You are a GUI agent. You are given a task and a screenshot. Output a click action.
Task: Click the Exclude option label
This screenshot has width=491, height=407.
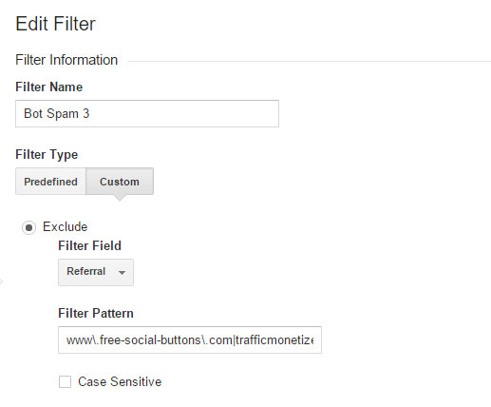(x=65, y=227)
